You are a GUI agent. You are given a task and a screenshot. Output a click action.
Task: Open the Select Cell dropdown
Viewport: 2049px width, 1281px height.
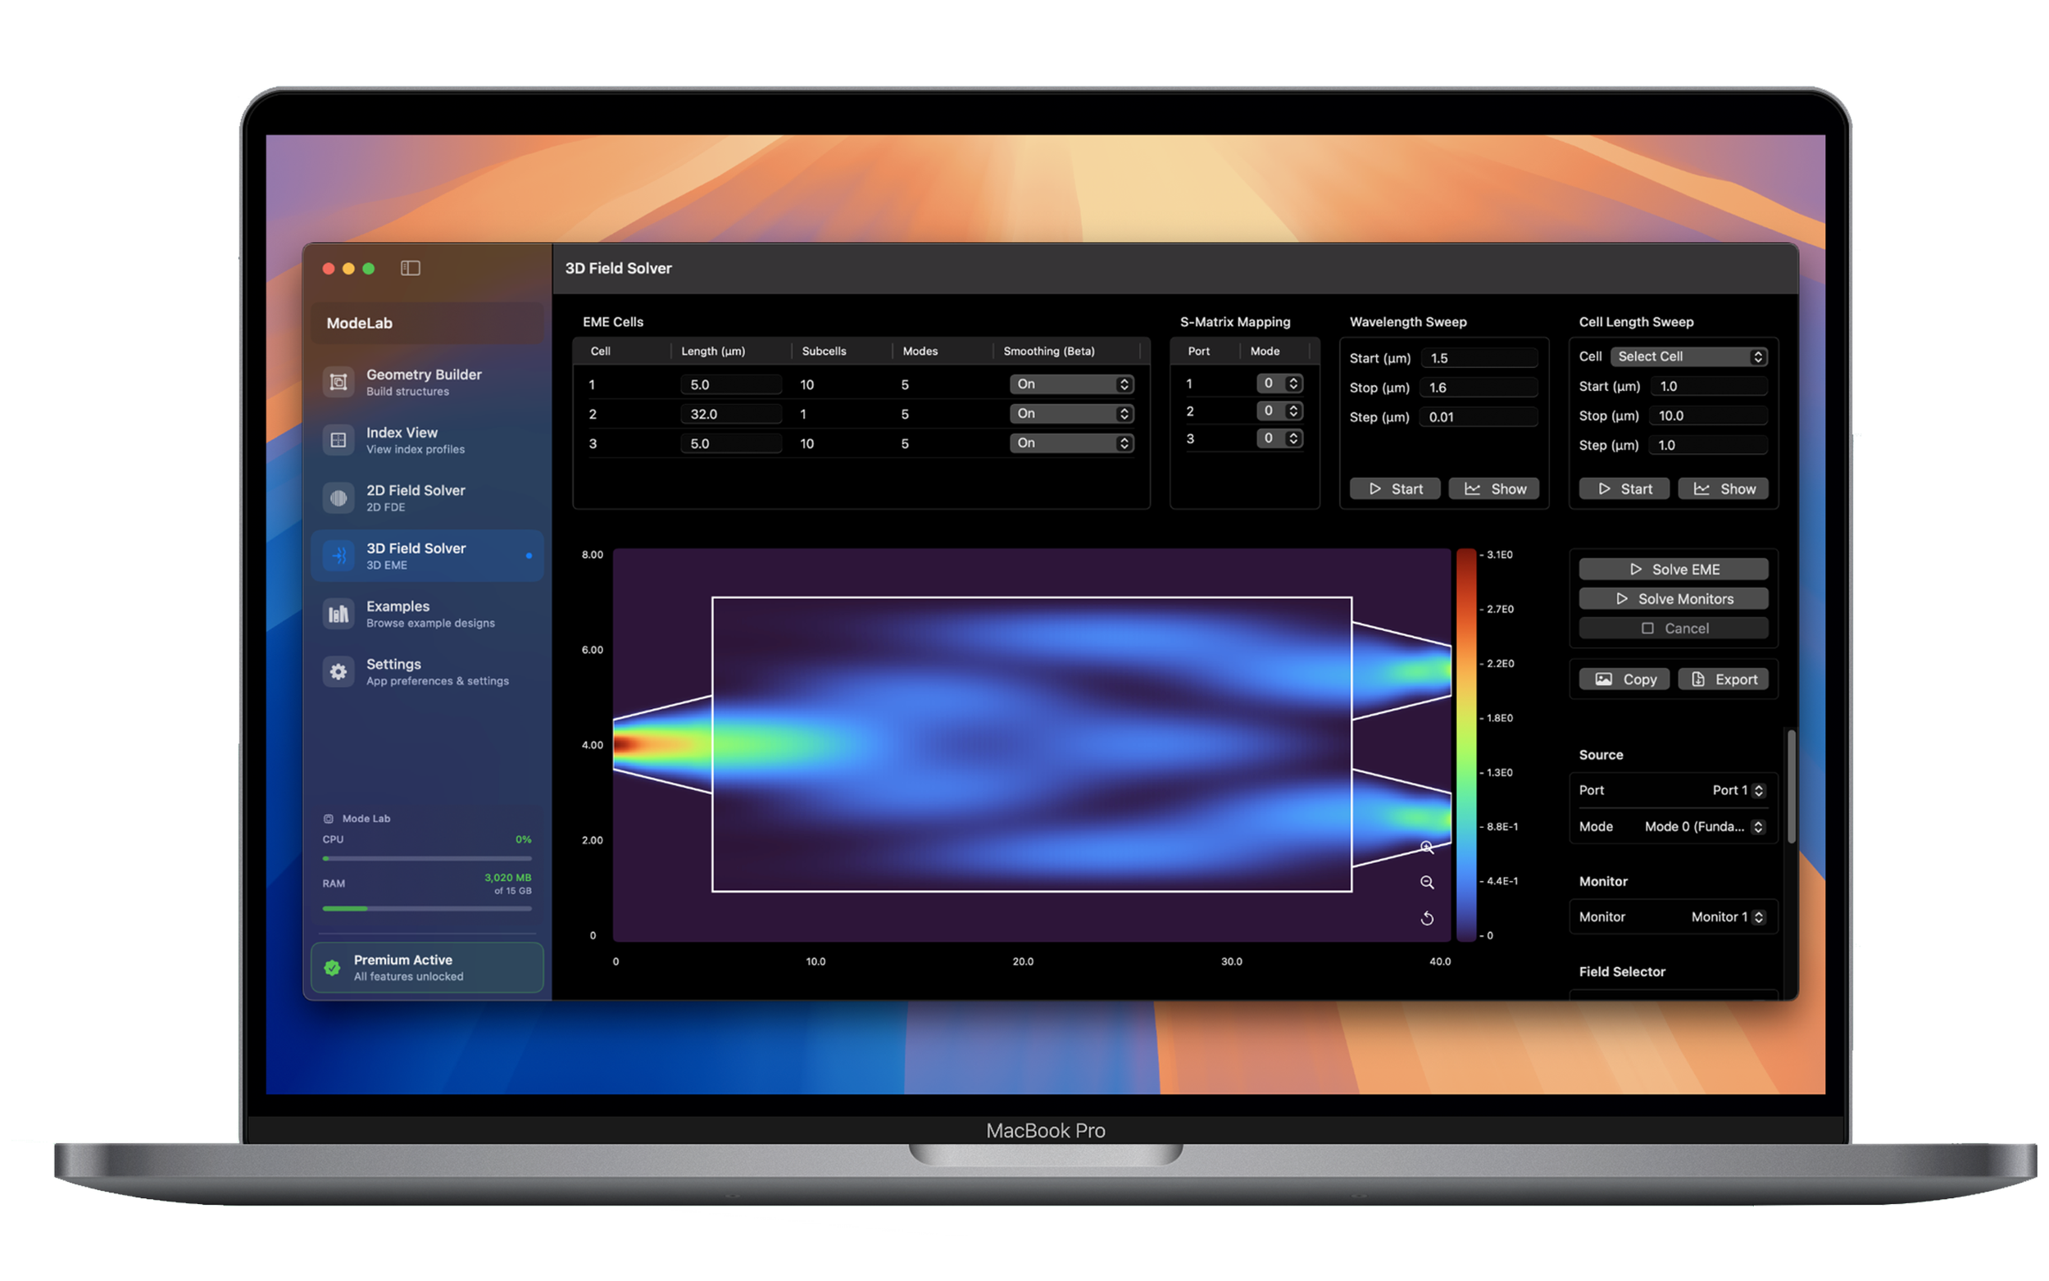coord(1688,357)
